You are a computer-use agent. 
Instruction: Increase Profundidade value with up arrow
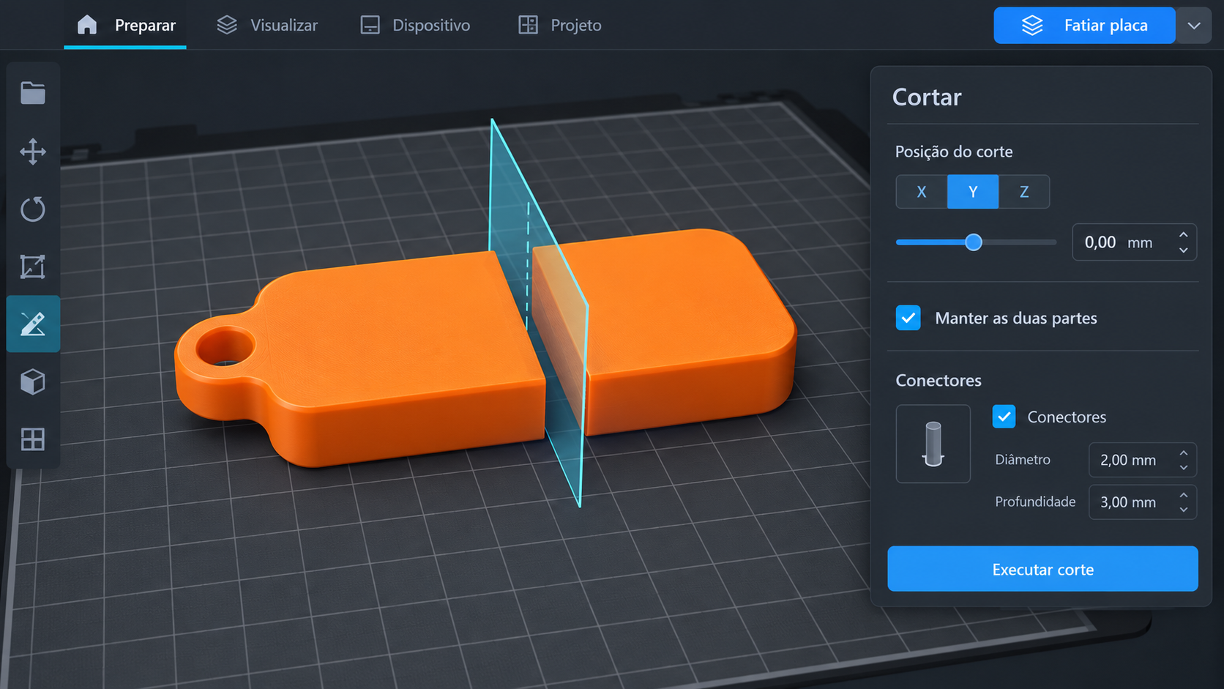pos(1184,495)
